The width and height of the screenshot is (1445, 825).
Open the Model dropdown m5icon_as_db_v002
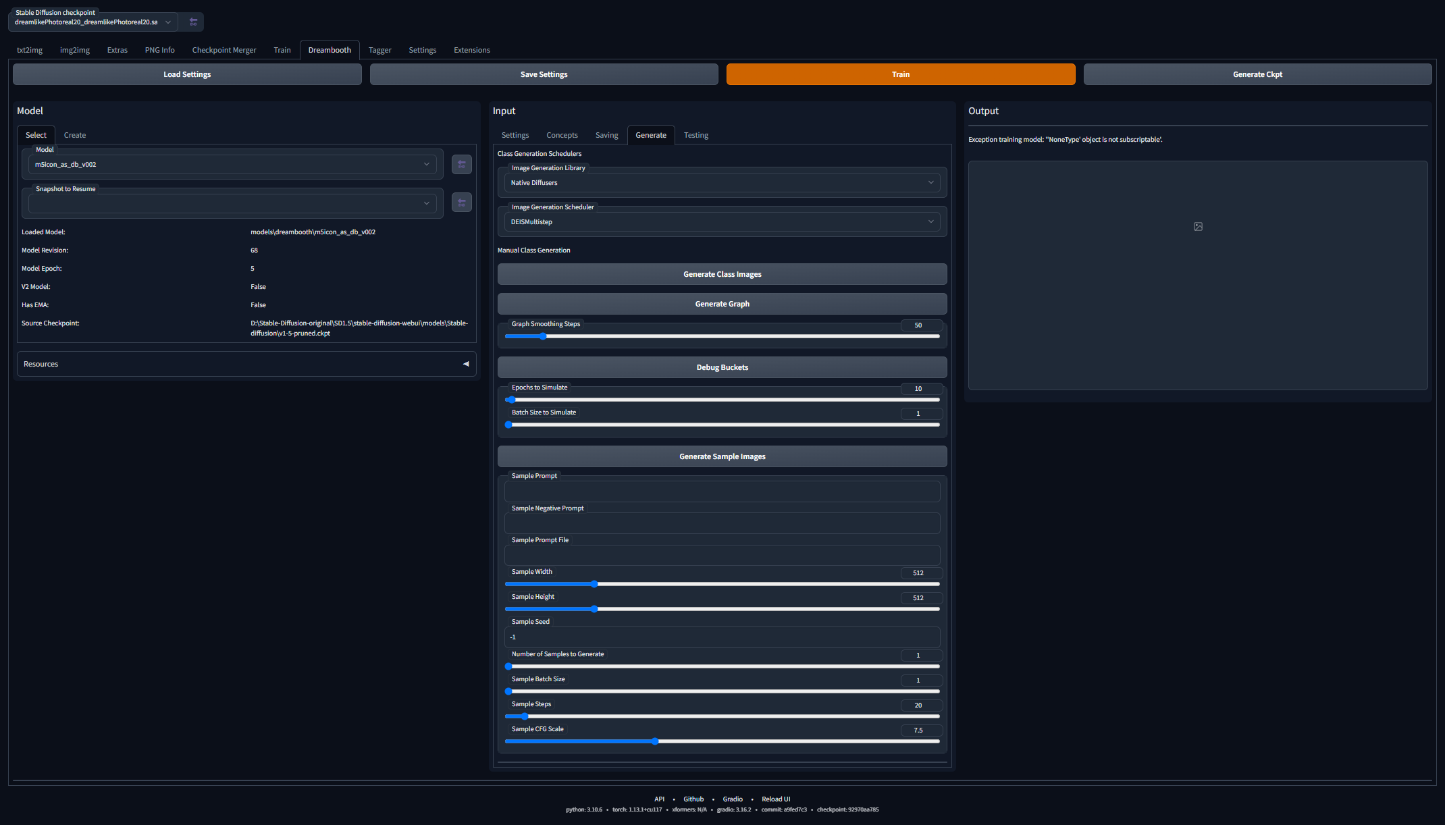click(232, 164)
